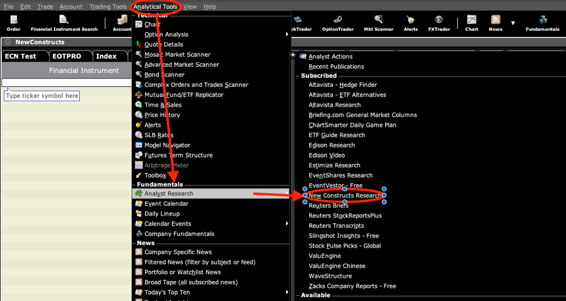The image size is (566, 301).
Task: Click the News feed toolbar icon
Action: pyautogui.click(x=495, y=24)
